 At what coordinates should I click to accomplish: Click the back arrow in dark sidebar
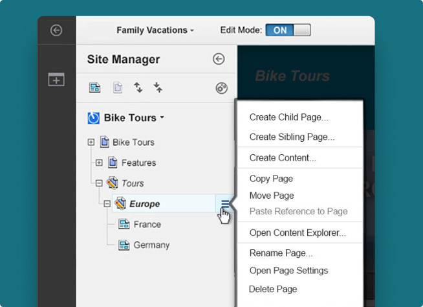pos(56,30)
